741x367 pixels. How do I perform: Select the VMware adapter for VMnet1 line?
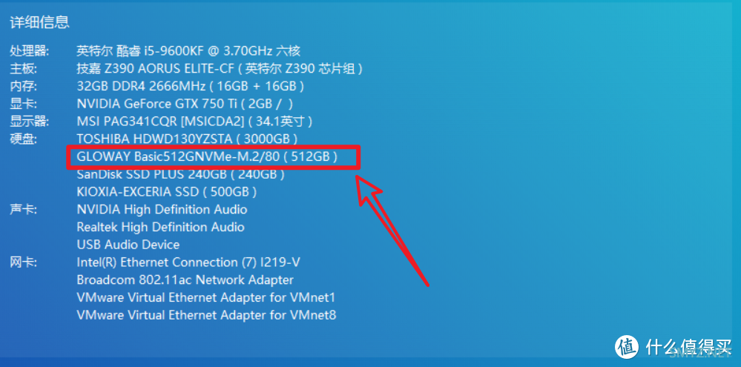(206, 297)
